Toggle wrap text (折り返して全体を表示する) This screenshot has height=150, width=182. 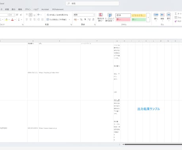coord(57,15)
